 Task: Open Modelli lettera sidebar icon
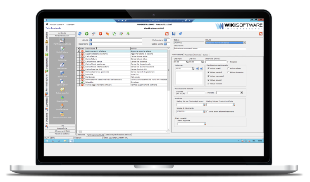click(x=62, y=50)
